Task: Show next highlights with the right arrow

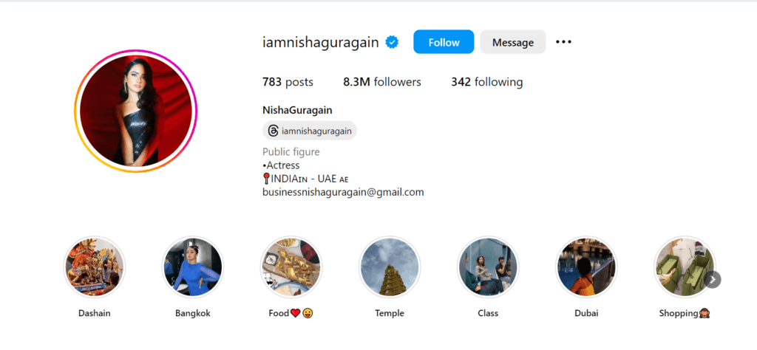Action: 713,280
